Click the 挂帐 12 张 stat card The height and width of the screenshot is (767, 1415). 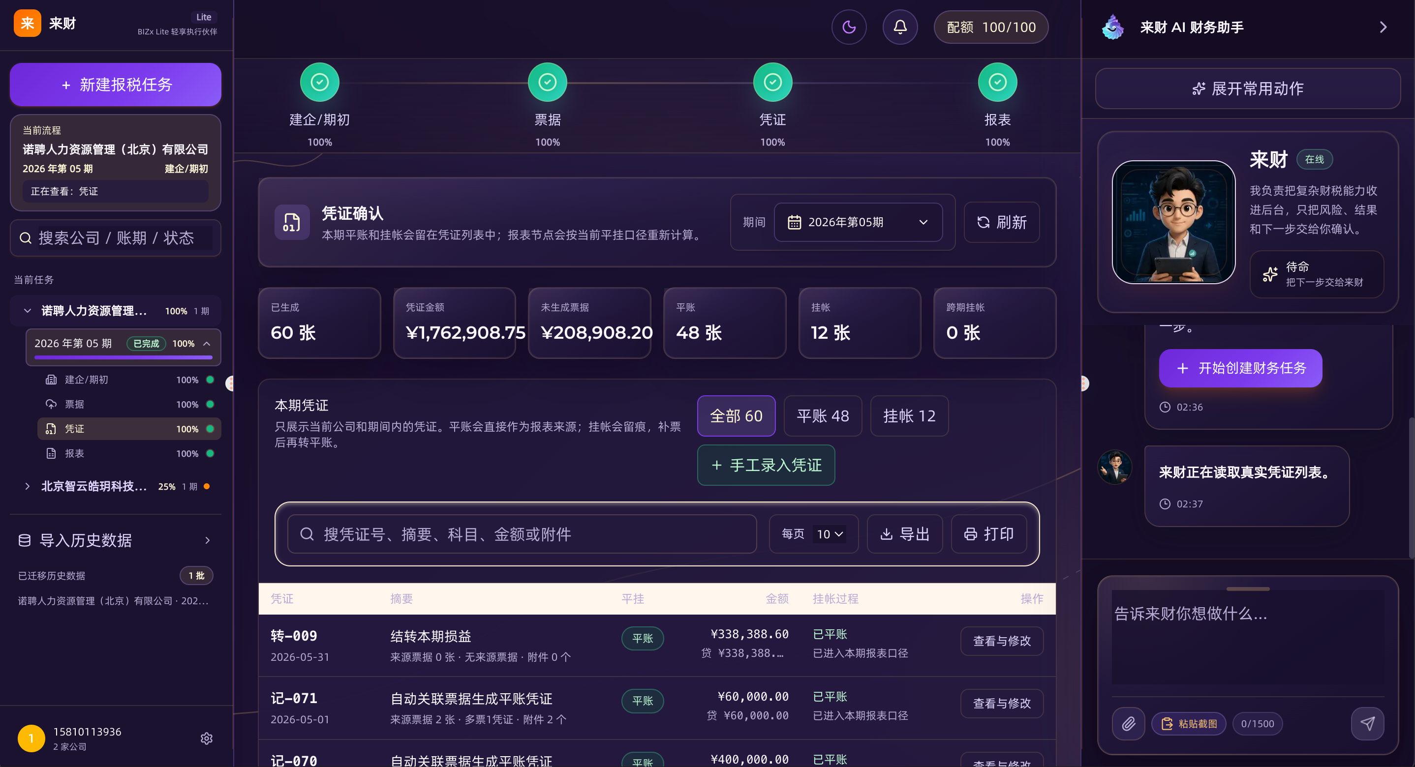point(860,323)
